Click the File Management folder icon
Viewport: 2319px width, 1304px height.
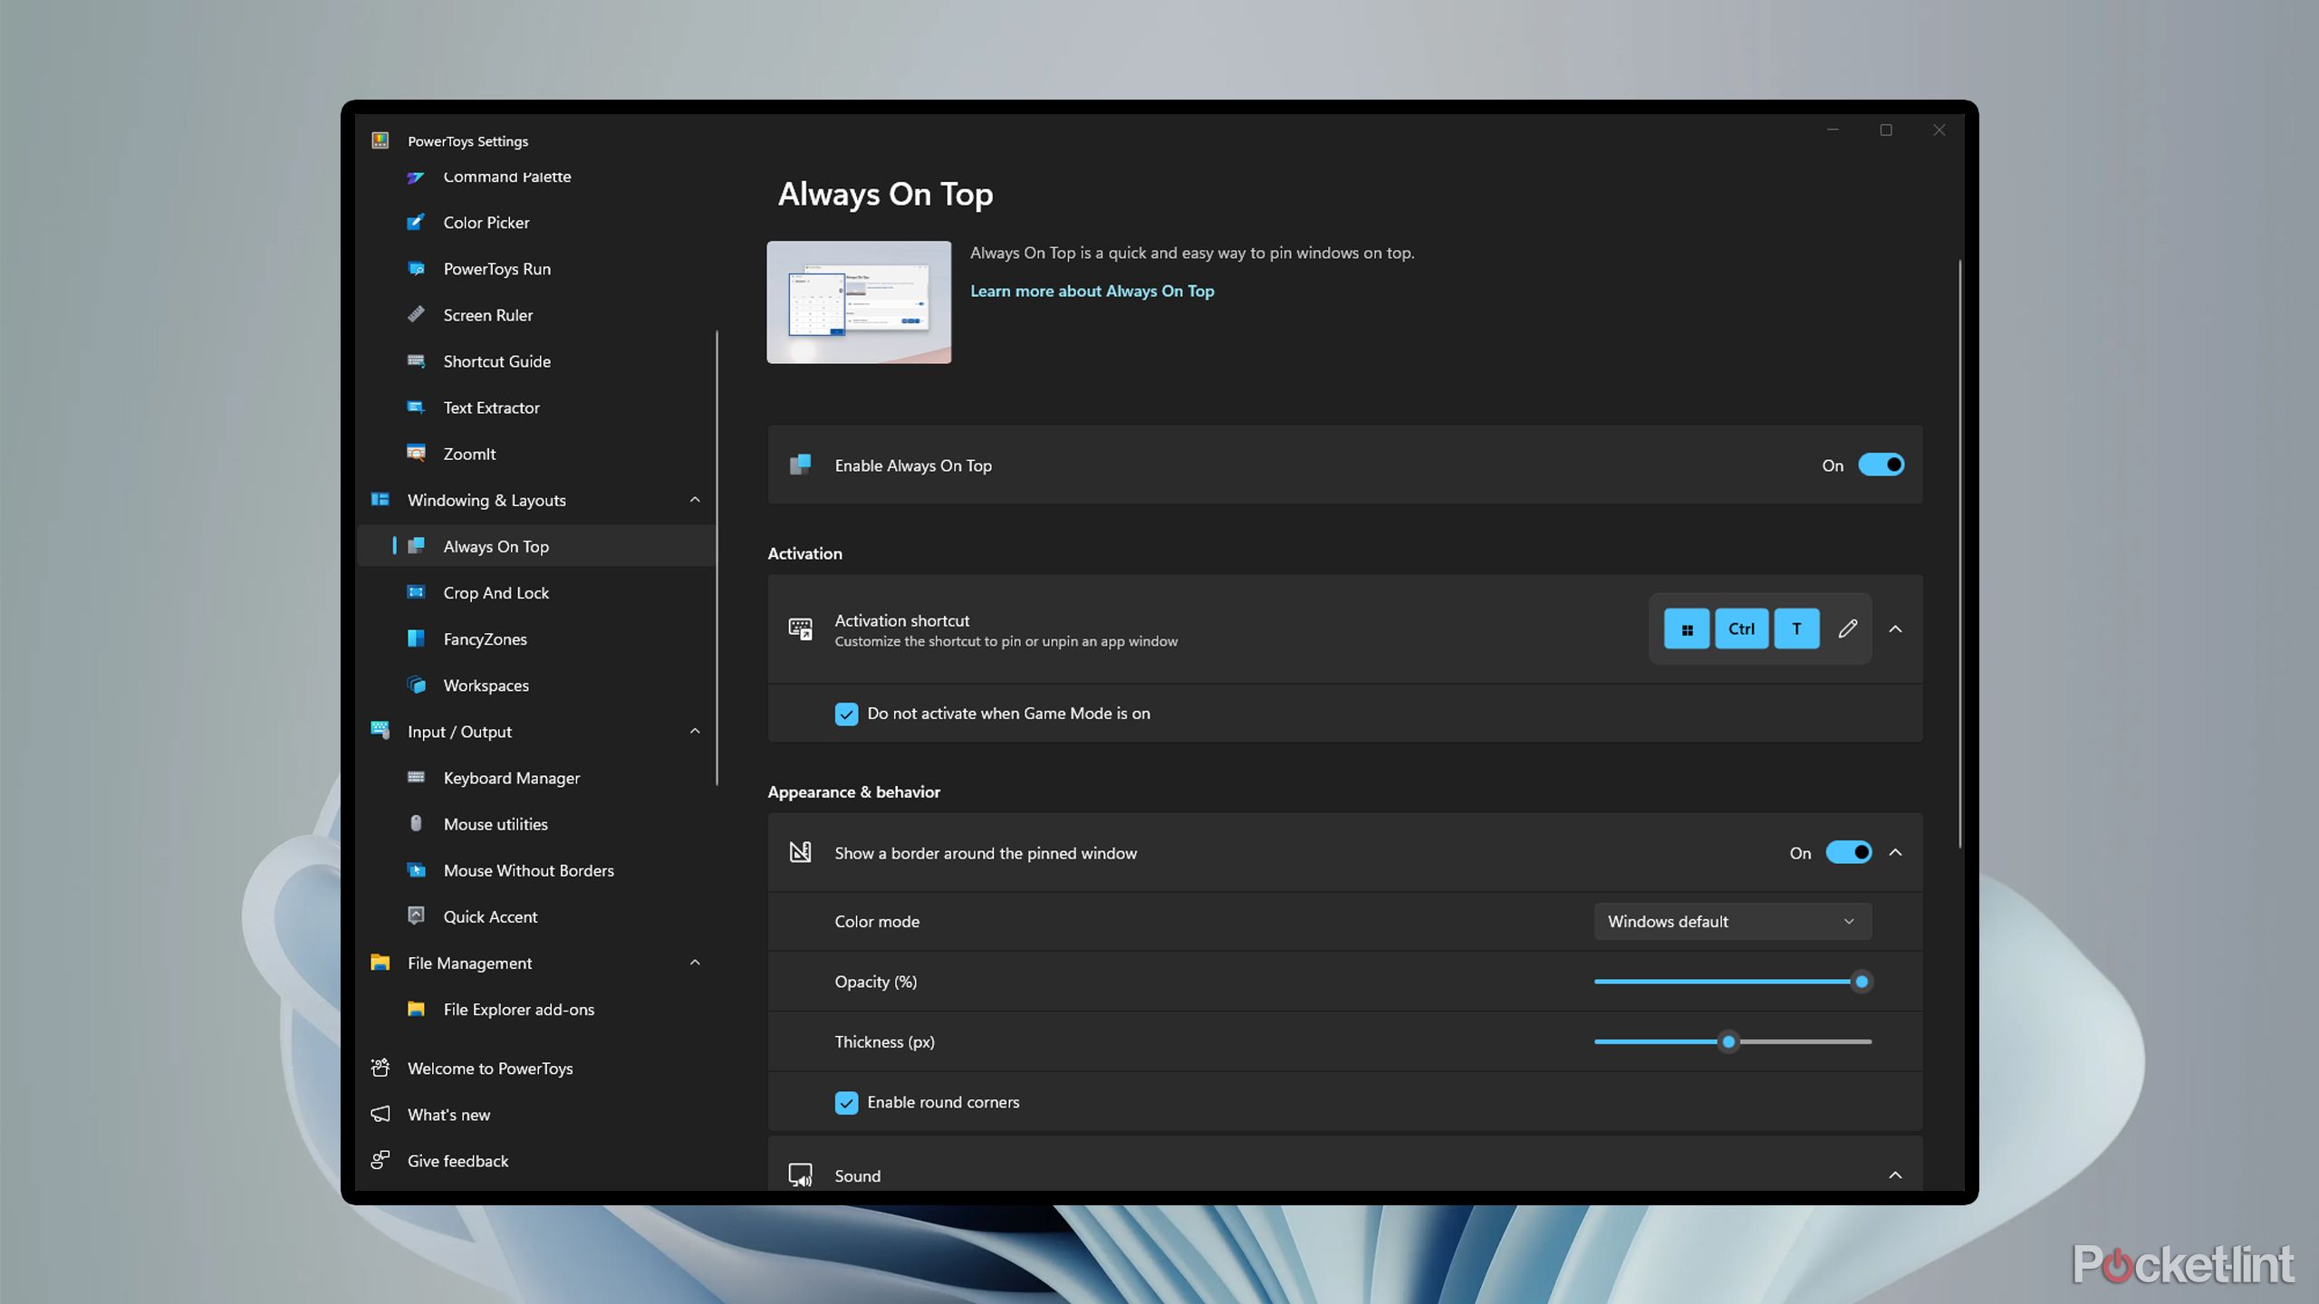pos(380,962)
